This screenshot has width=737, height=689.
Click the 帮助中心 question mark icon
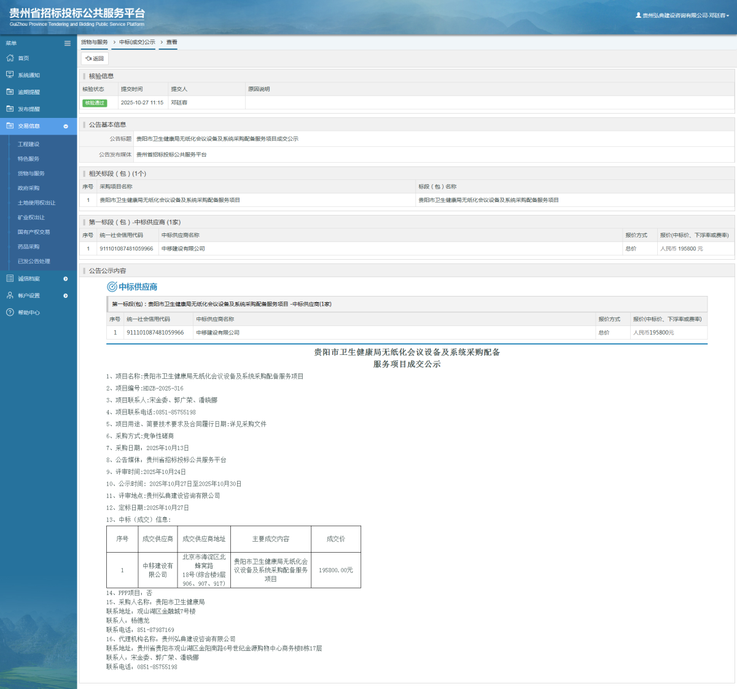coord(10,313)
